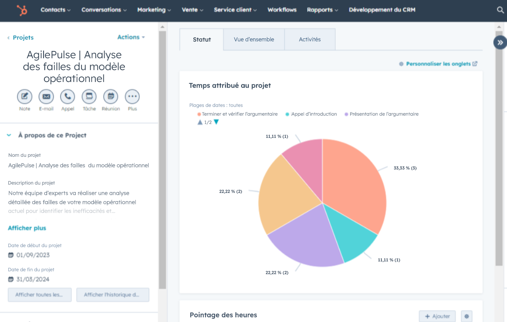Image resolution: width=507 pixels, height=322 pixels.
Task: Collapse the À propos de ce Project section
Action: tap(9, 135)
